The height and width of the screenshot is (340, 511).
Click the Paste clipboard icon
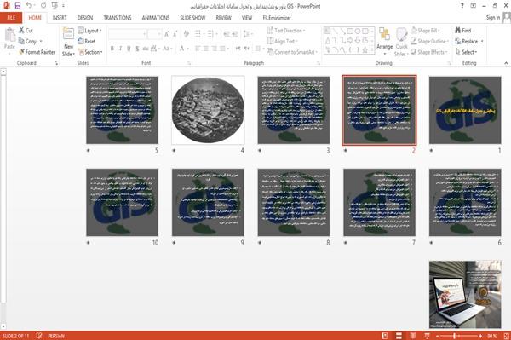click(x=9, y=35)
